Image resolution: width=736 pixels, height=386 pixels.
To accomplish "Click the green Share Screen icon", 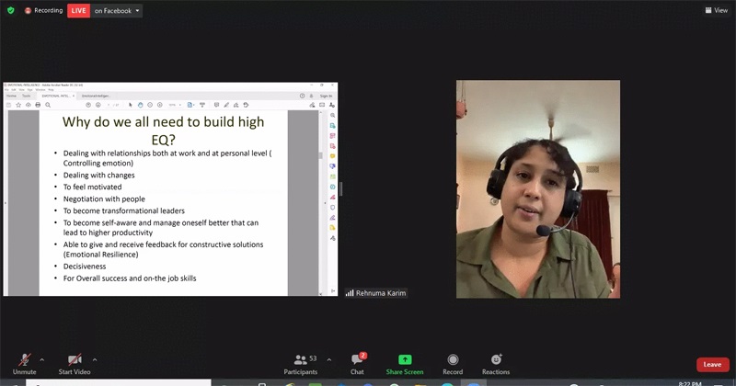I will tap(405, 359).
